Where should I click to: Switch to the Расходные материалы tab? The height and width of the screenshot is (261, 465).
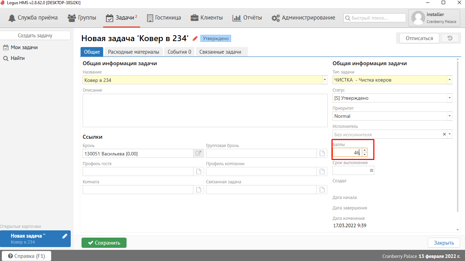134,52
